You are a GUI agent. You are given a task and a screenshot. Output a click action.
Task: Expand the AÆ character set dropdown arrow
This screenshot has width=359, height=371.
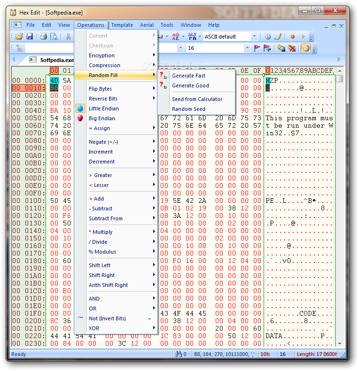pos(183,37)
